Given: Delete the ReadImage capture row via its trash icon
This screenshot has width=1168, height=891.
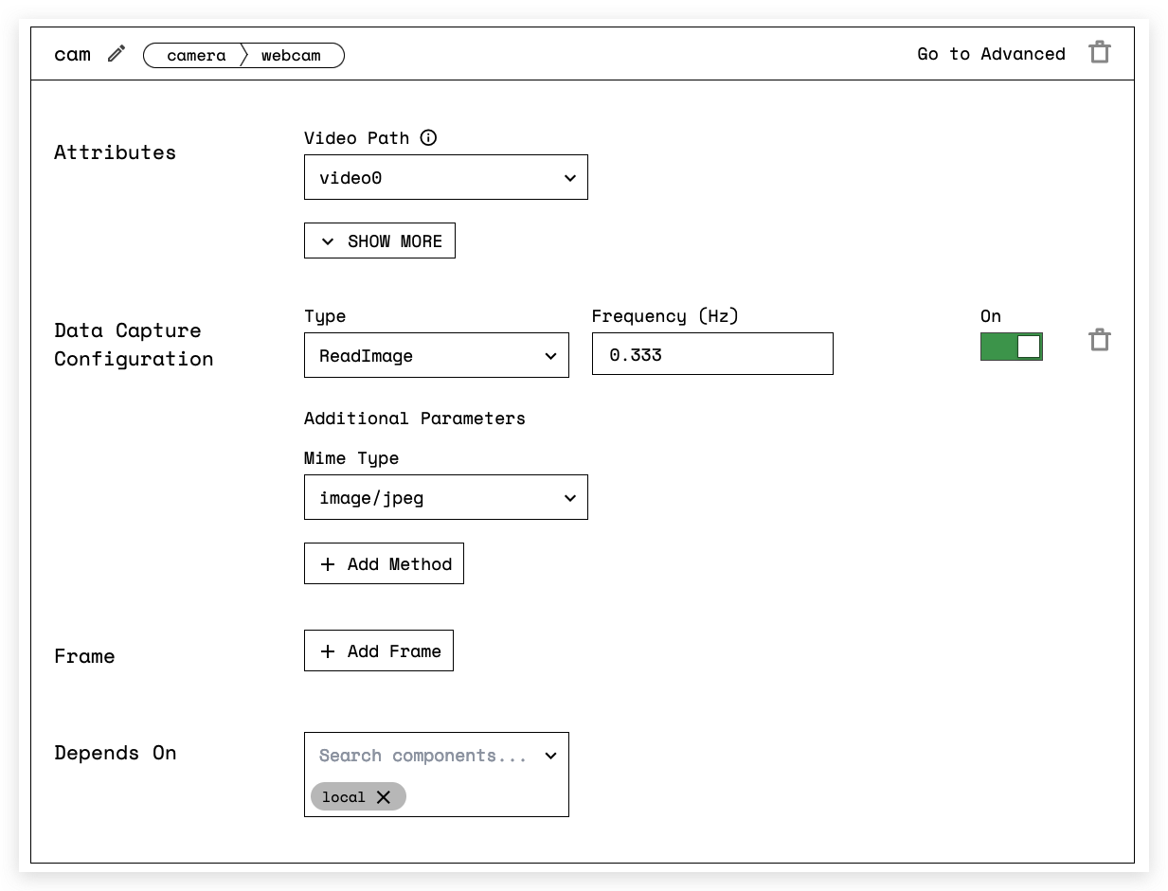Looking at the screenshot, I should 1099,339.
